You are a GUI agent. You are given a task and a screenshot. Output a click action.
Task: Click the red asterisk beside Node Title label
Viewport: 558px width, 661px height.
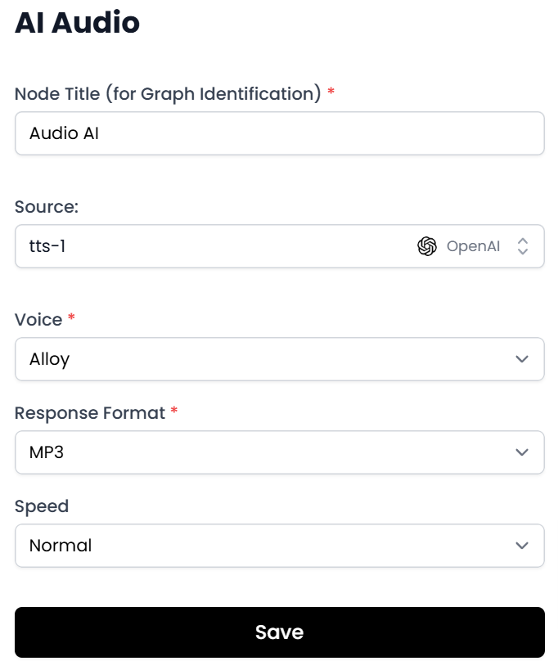(x=331, y=93)
